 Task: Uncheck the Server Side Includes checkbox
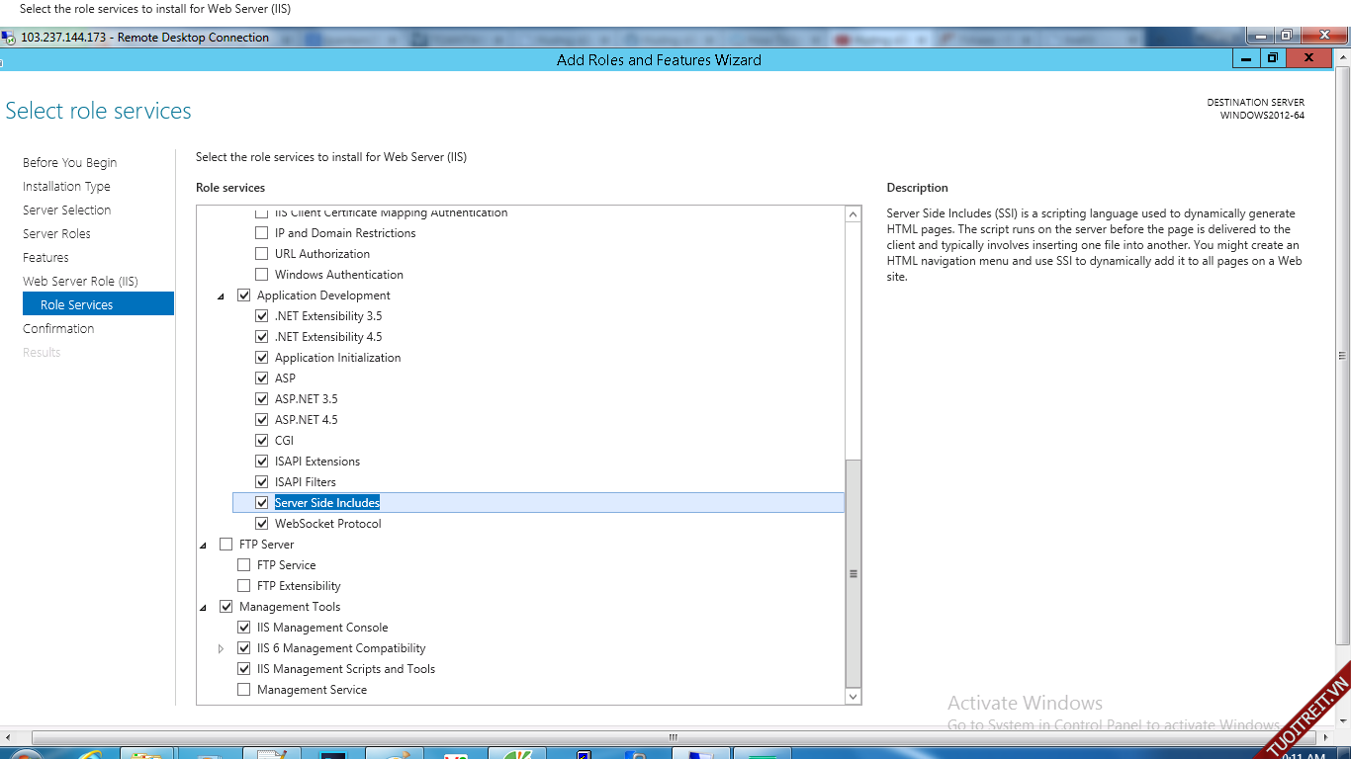pyautogui.click(x=262, y=503)
